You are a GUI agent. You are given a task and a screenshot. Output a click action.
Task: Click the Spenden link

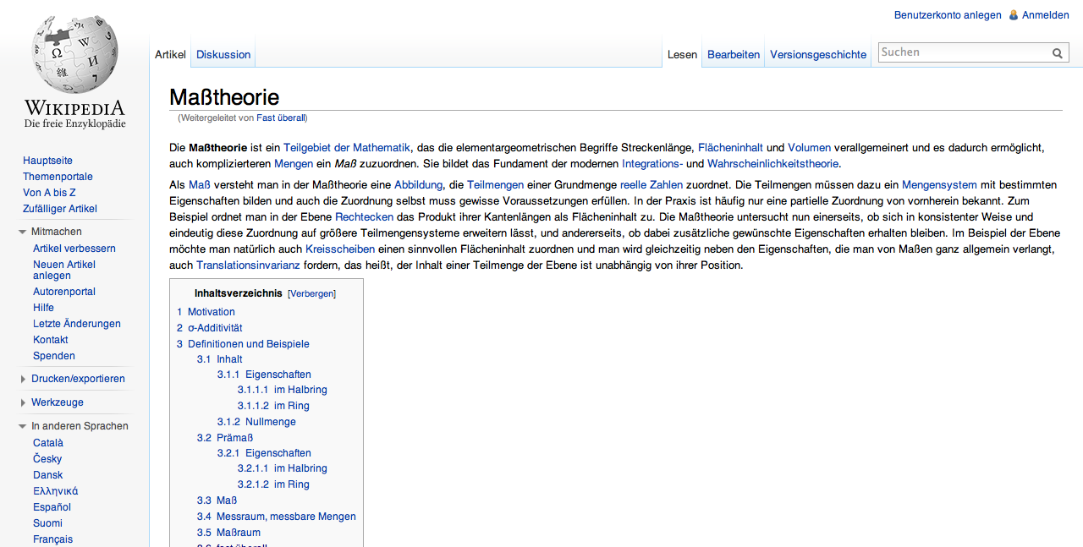[x=54, y=356]
